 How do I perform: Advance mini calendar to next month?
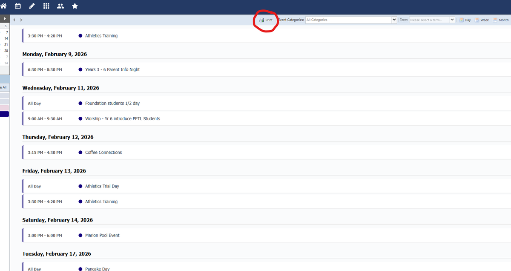click(5, 19)
